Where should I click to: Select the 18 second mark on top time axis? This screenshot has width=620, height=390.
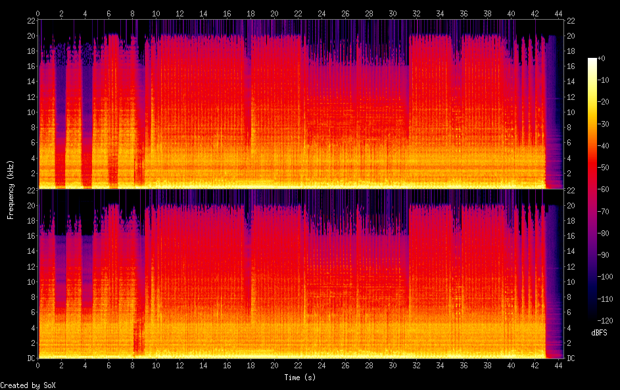click(250, 13)
